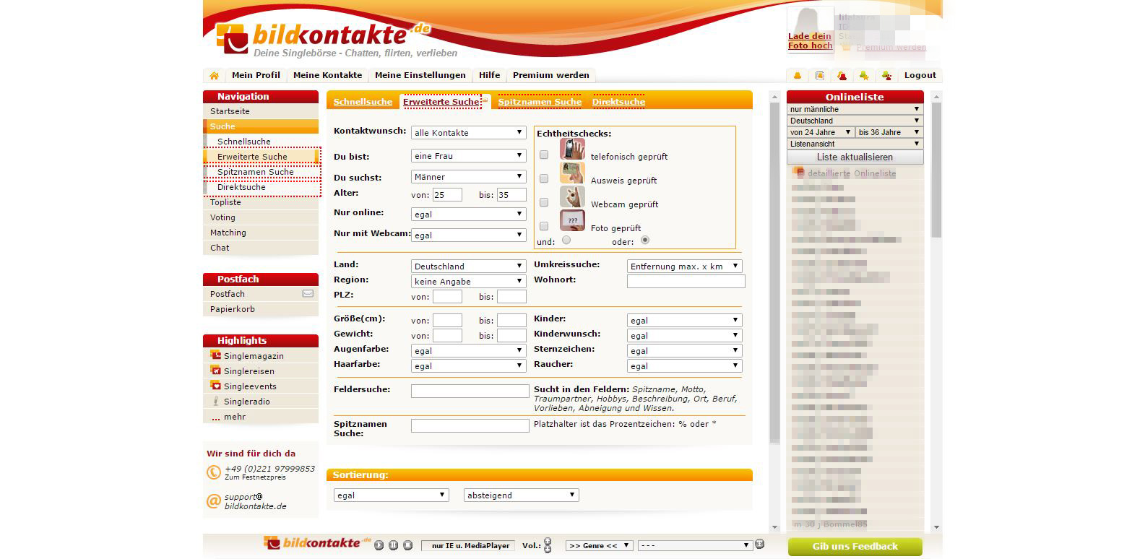
Task: Switch to the Spitznamen Suche tab
Action: pos(540,102)
